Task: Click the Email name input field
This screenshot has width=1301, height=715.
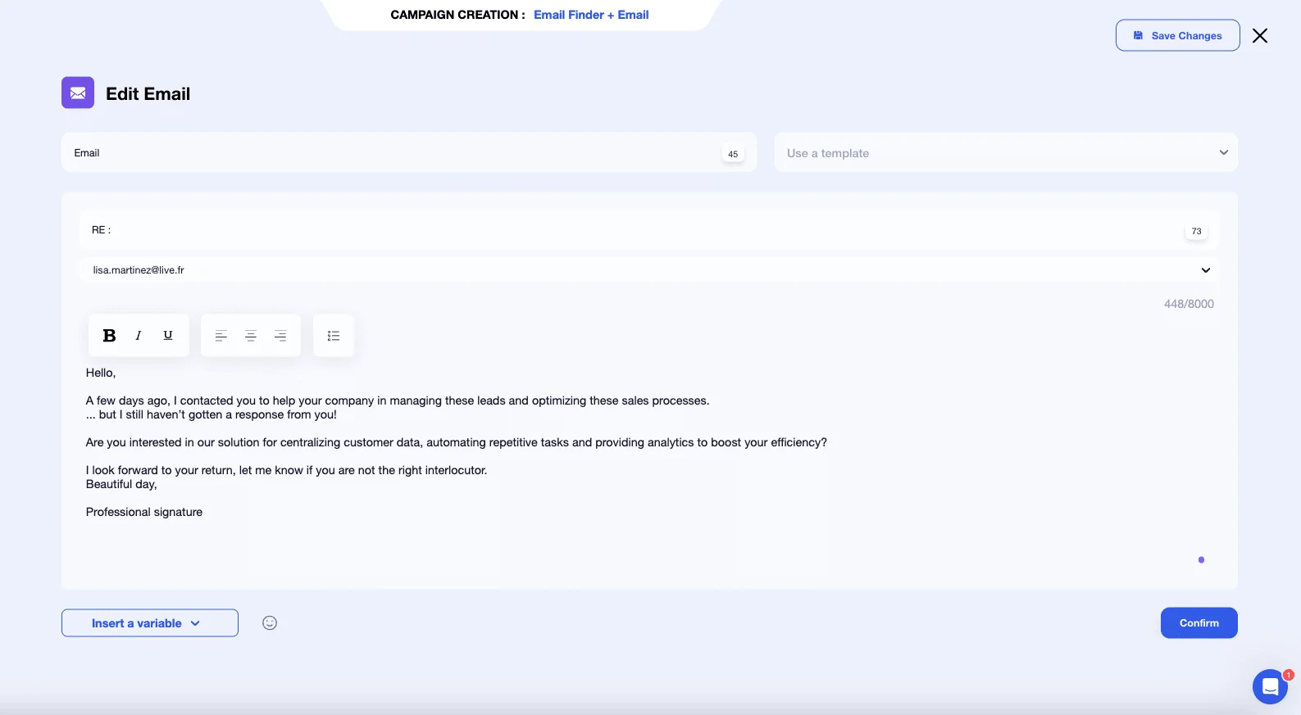Action: (x=408, y=153)
